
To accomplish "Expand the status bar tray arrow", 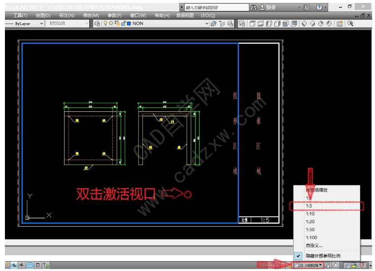I will (x=370, y=265).
